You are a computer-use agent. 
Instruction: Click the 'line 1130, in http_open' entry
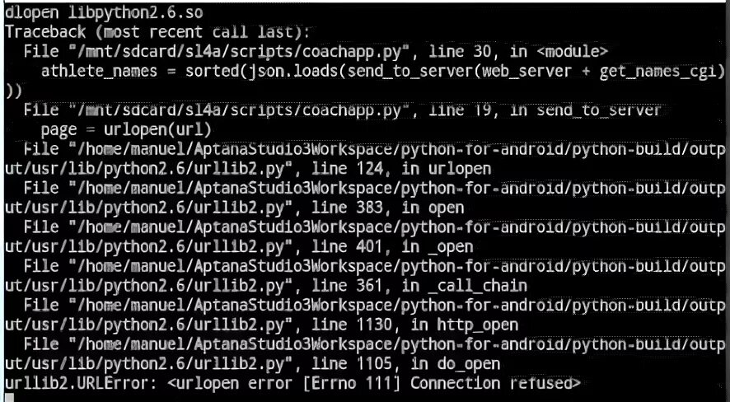[x=414, y=325]
